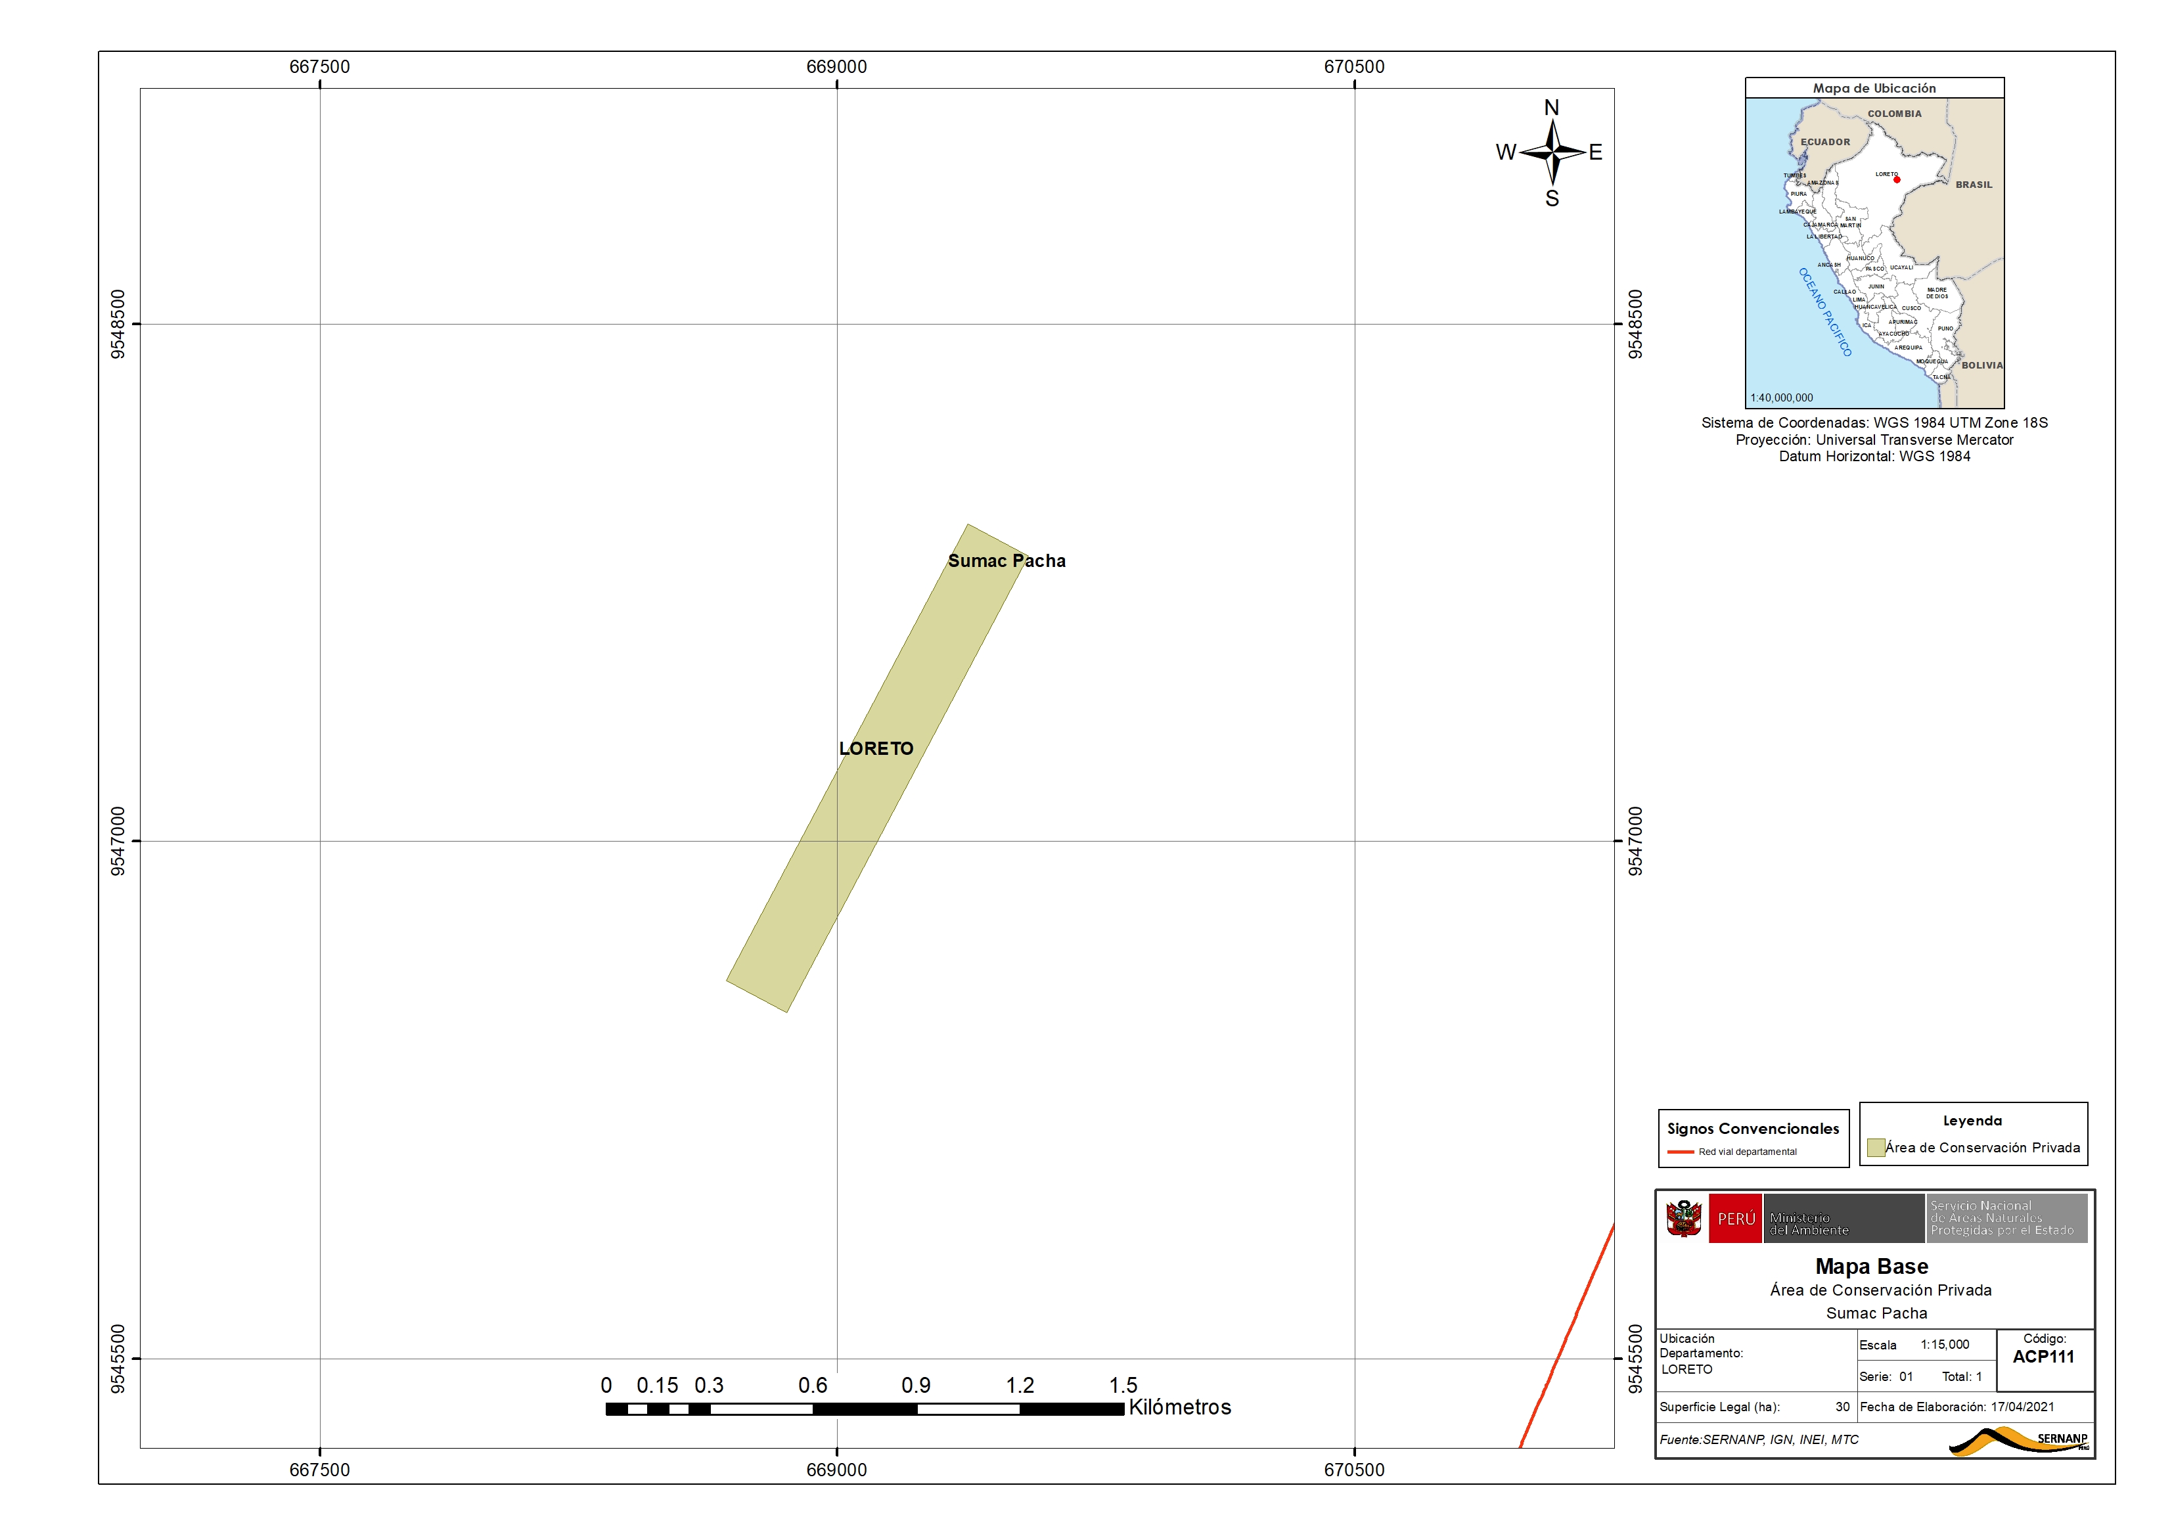Click the red Red vial departamental line sample
The width and height of the screenshot is (2172, 1536).
click(1680, 1152)
